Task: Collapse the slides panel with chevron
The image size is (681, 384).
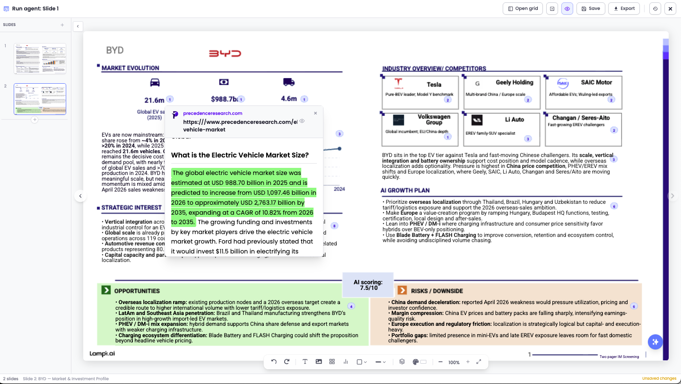Action: pos(78,26)
